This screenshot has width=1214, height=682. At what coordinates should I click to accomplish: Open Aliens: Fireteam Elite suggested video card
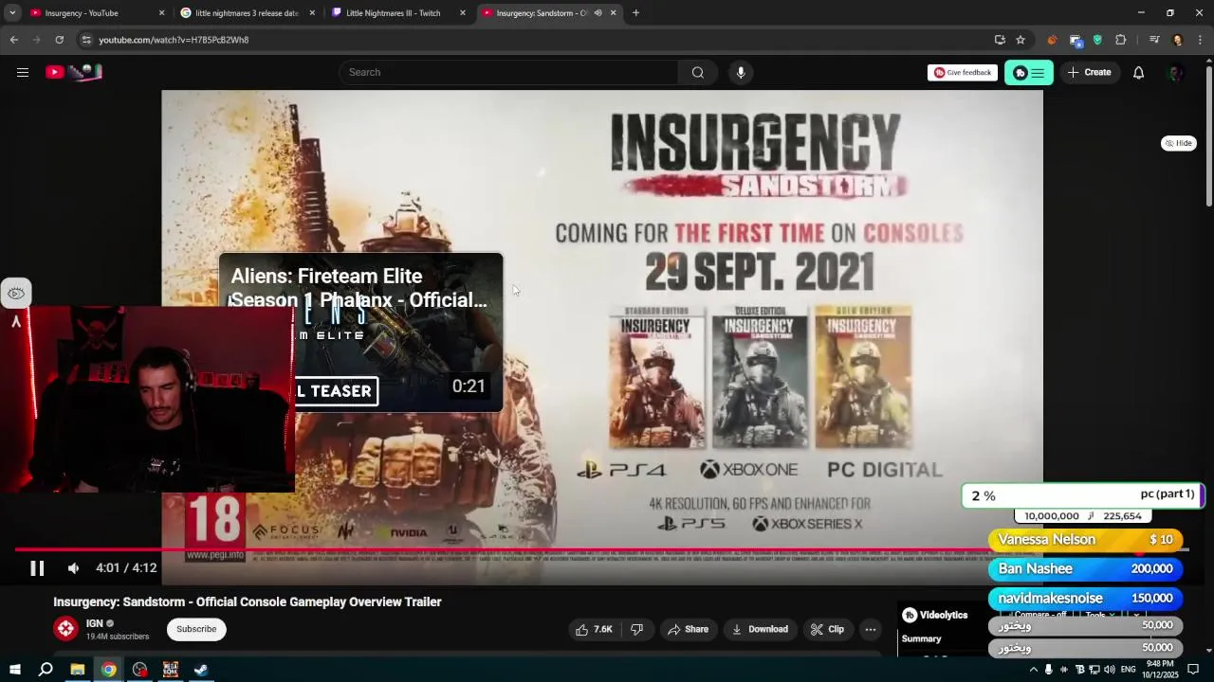click(360, 332)
